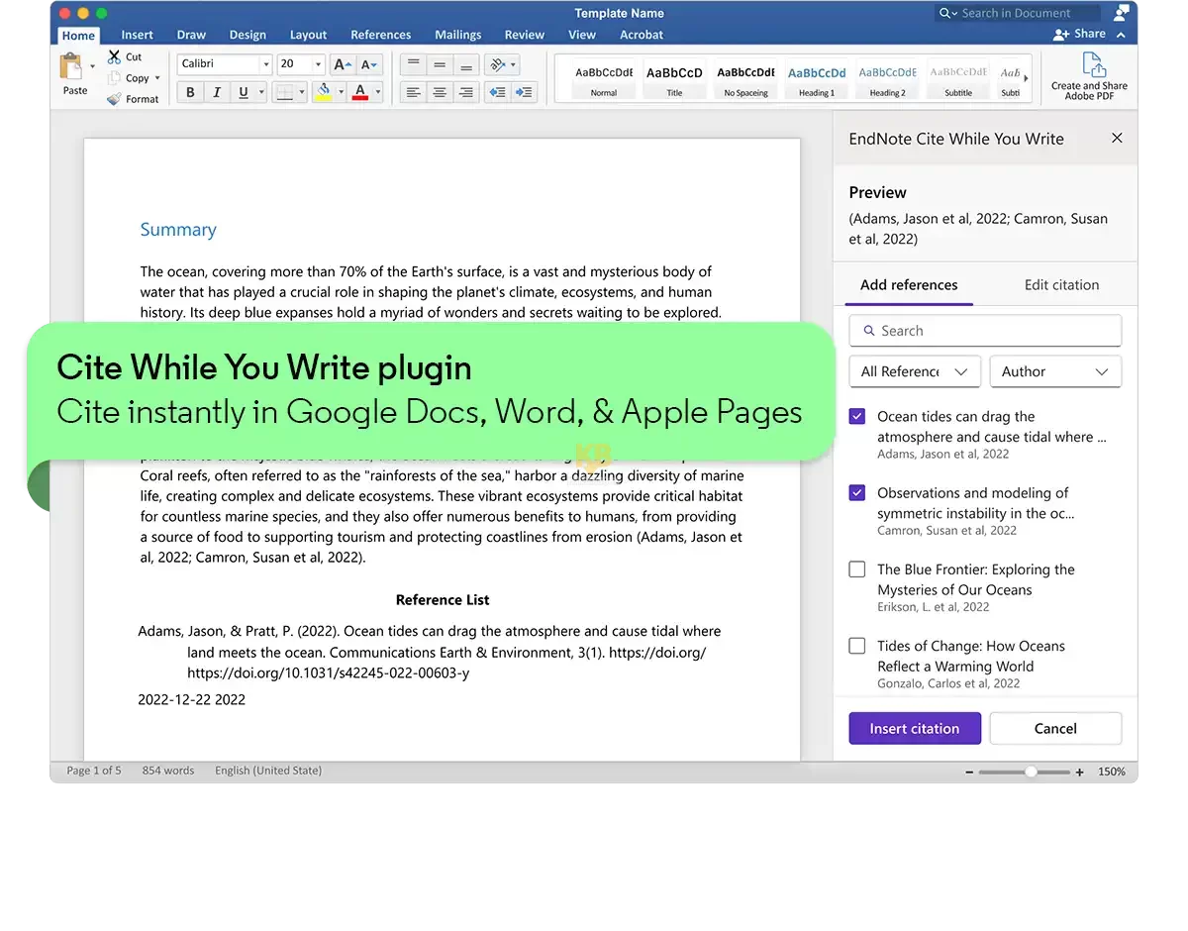This screenshot has height=931, width=1188.
Task: Apply Italic formatting
Action: (x=217, y=92)
